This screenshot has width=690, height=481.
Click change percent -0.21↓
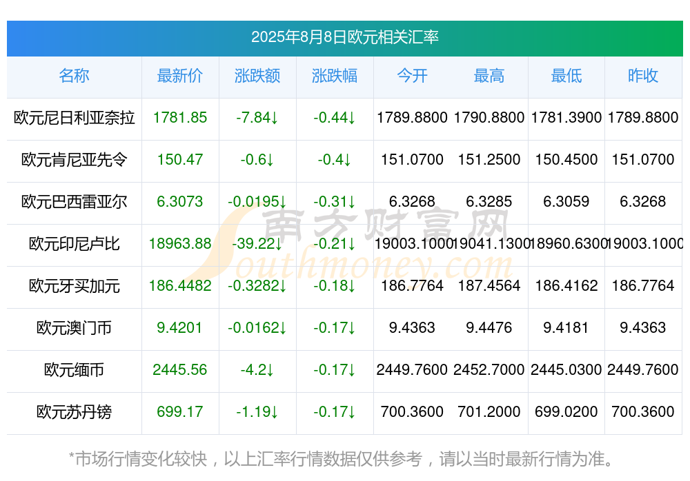pyautogui.click(x=335, y=243)
